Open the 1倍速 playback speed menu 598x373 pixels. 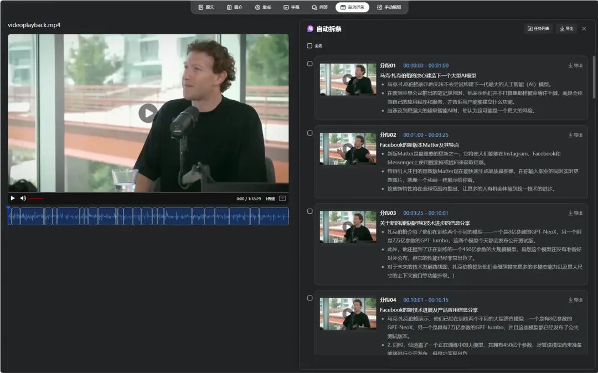pos(270,199)
